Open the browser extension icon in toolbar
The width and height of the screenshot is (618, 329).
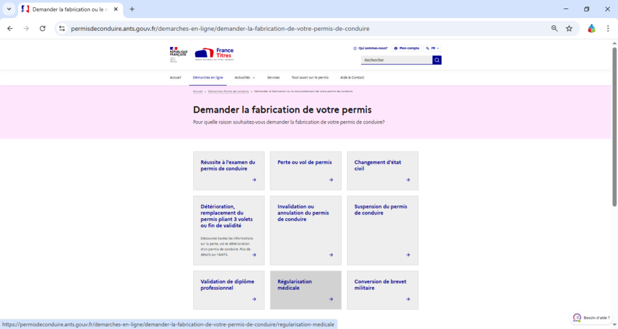pyautogui.click(x=591, y=28)
